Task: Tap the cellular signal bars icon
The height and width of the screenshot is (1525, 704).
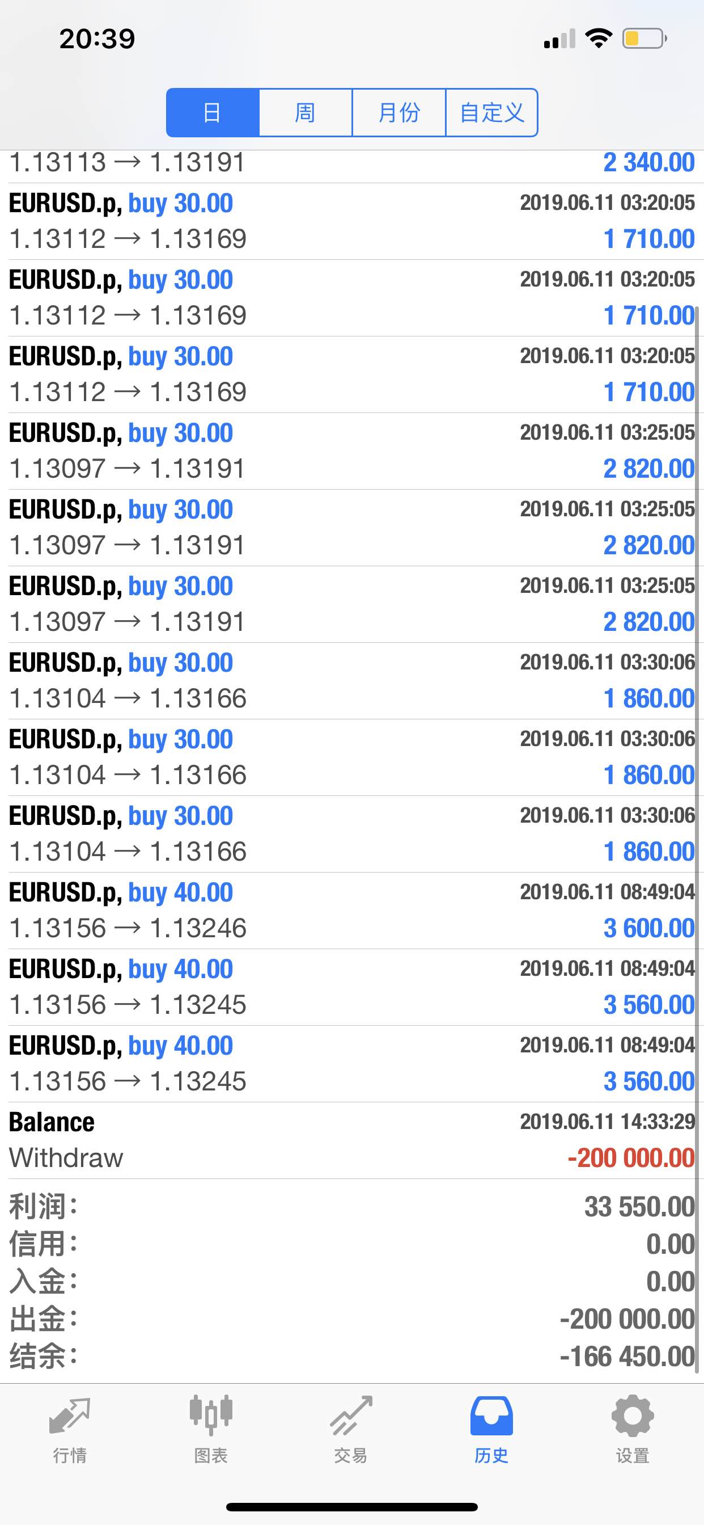Action: tap(559, 39)
